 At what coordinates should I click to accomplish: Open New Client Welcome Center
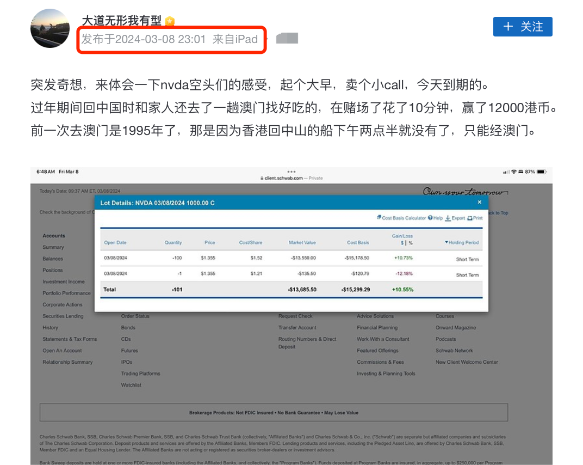(467, 362)
